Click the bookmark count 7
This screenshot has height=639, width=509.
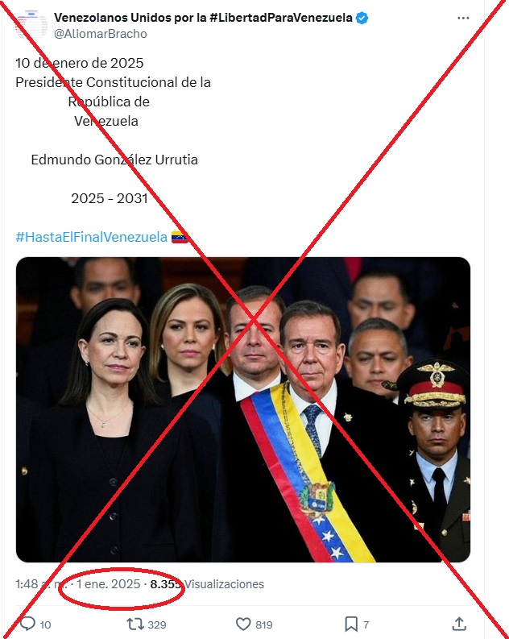(x=366, y=624)
